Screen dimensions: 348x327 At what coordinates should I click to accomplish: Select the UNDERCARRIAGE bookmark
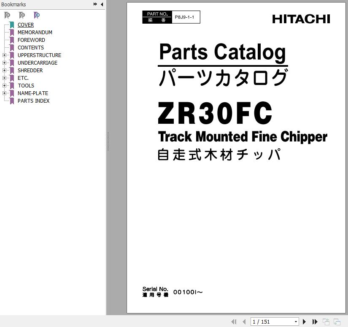pyautogui.click(x=38, y=63)
